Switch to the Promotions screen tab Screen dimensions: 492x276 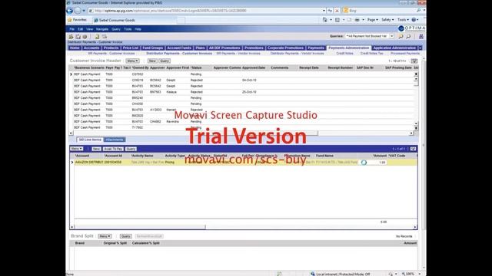pyautogui.click(x=254, y=48)
